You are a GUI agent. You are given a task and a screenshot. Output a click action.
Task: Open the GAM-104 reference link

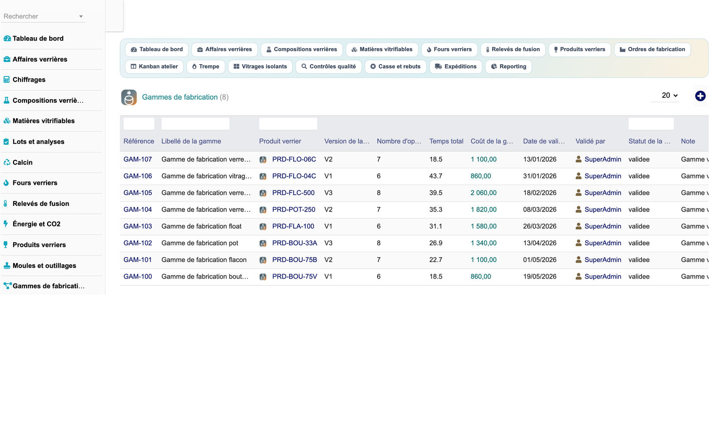(x=138, y=209)
